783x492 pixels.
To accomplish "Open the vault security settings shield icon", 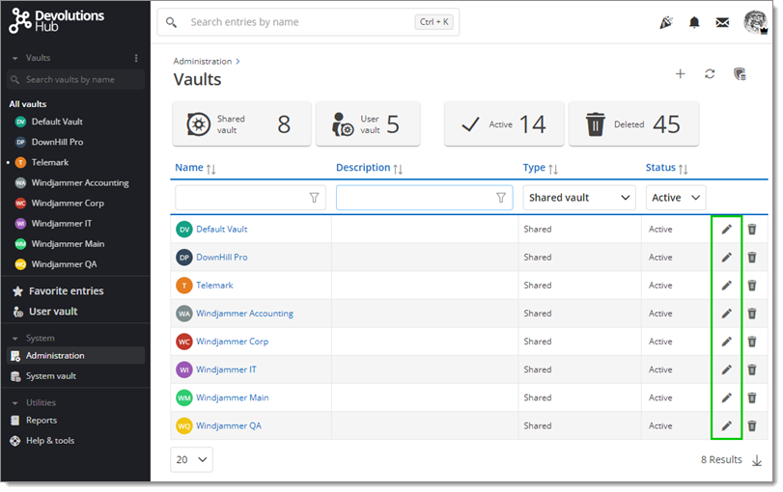I will point(740,74).
